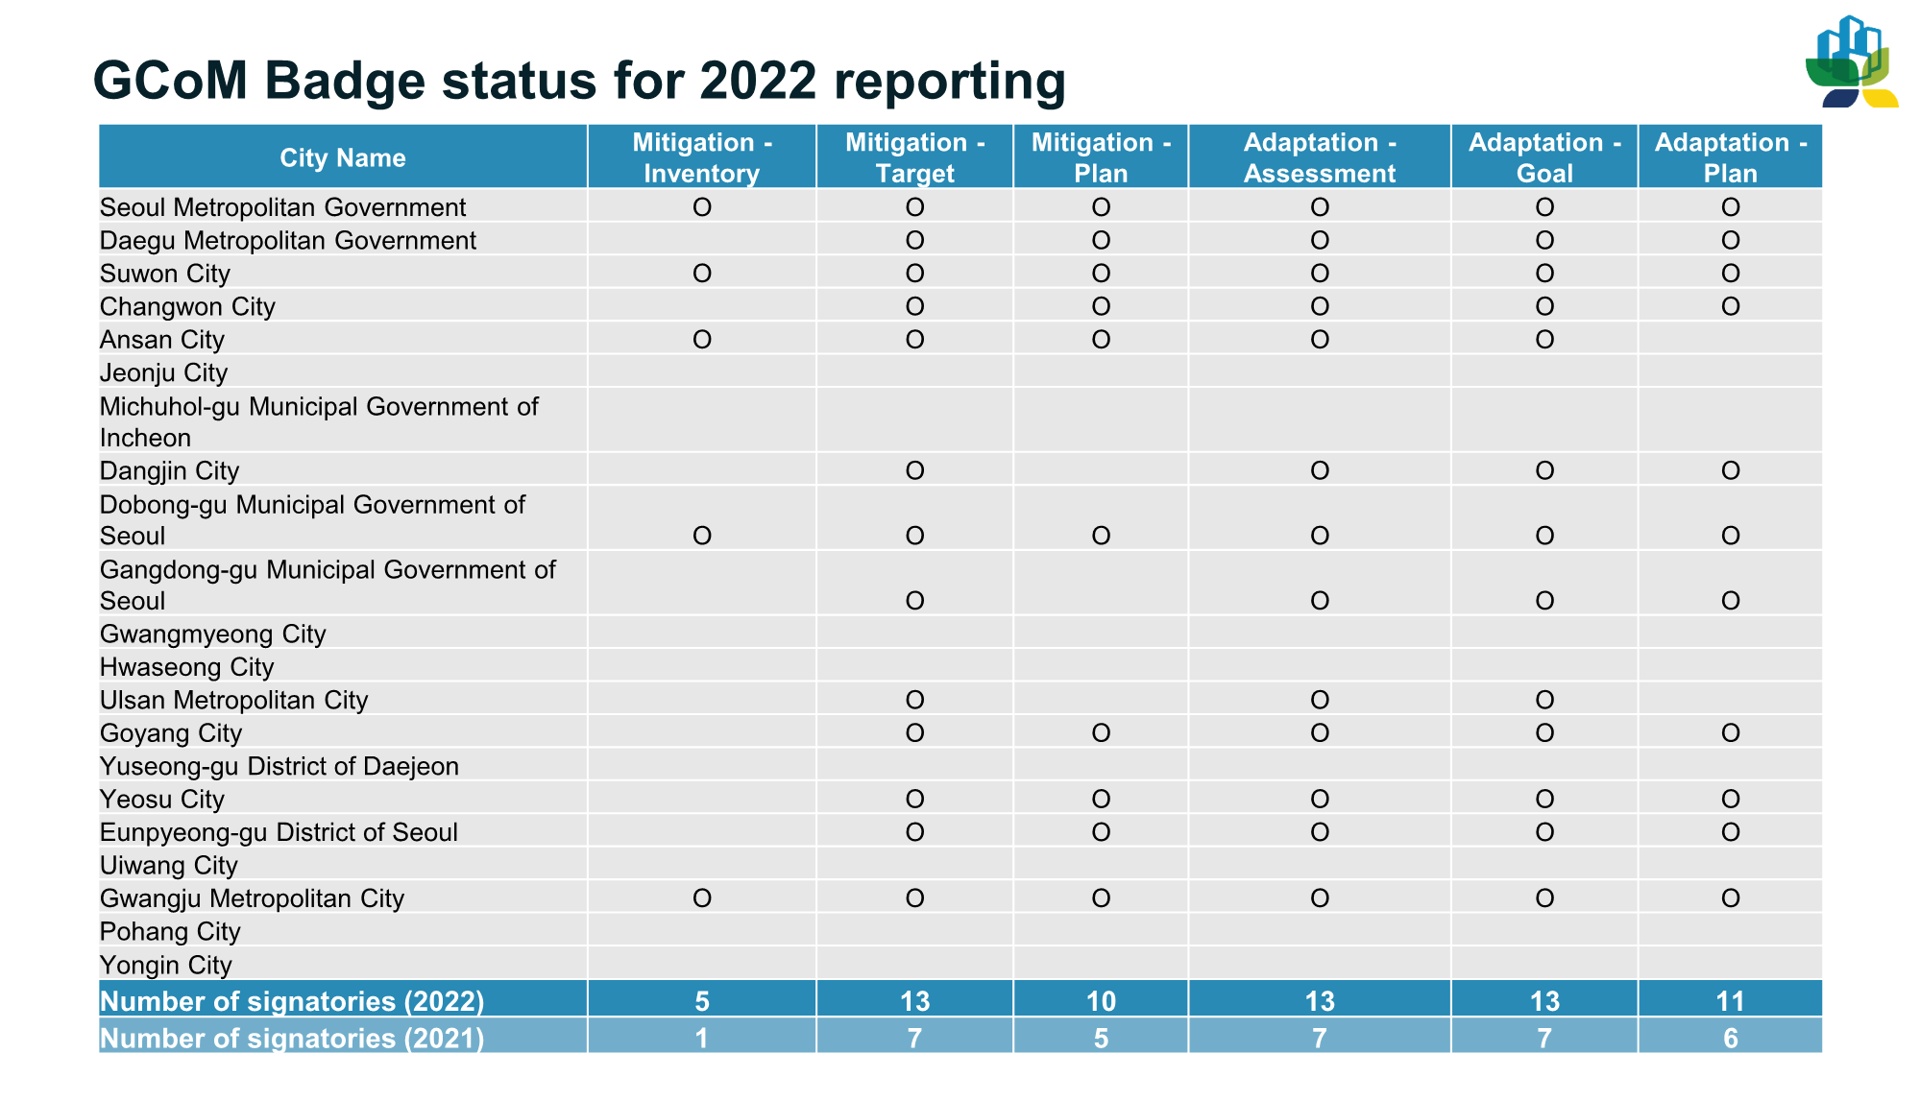Click the 'Mitigation - Plan' column header
The image size is (1920, 1101).
click(x=1101, y=157)
